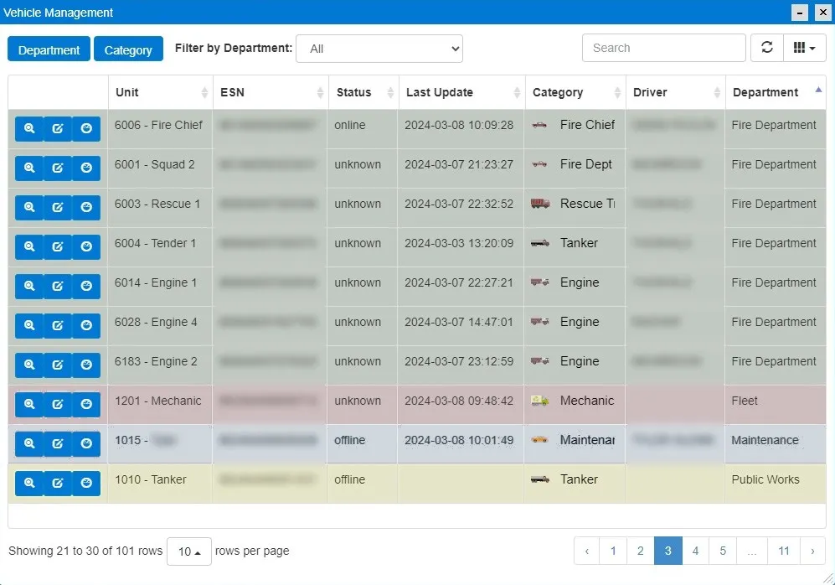Sort table by Last Update column
The width and height of the screenshot is (835, 585).
[461, 92]
